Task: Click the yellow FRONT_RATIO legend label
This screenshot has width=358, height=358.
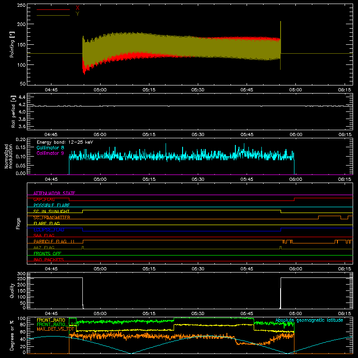Action: [x=51, y=320]
